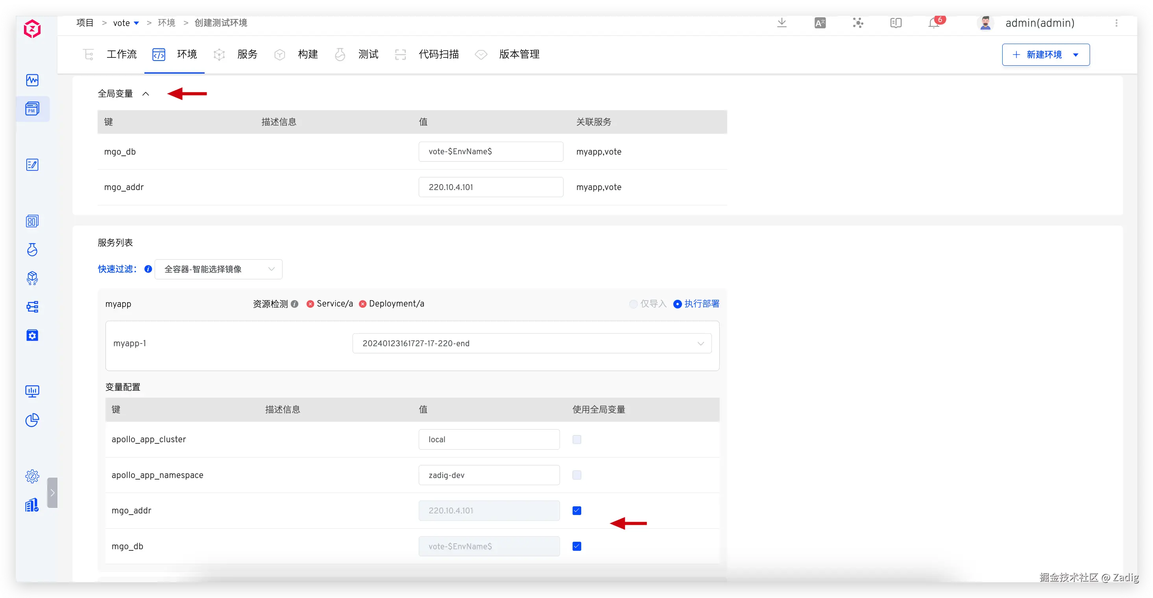Click the mgo_db global value input field

491,151
